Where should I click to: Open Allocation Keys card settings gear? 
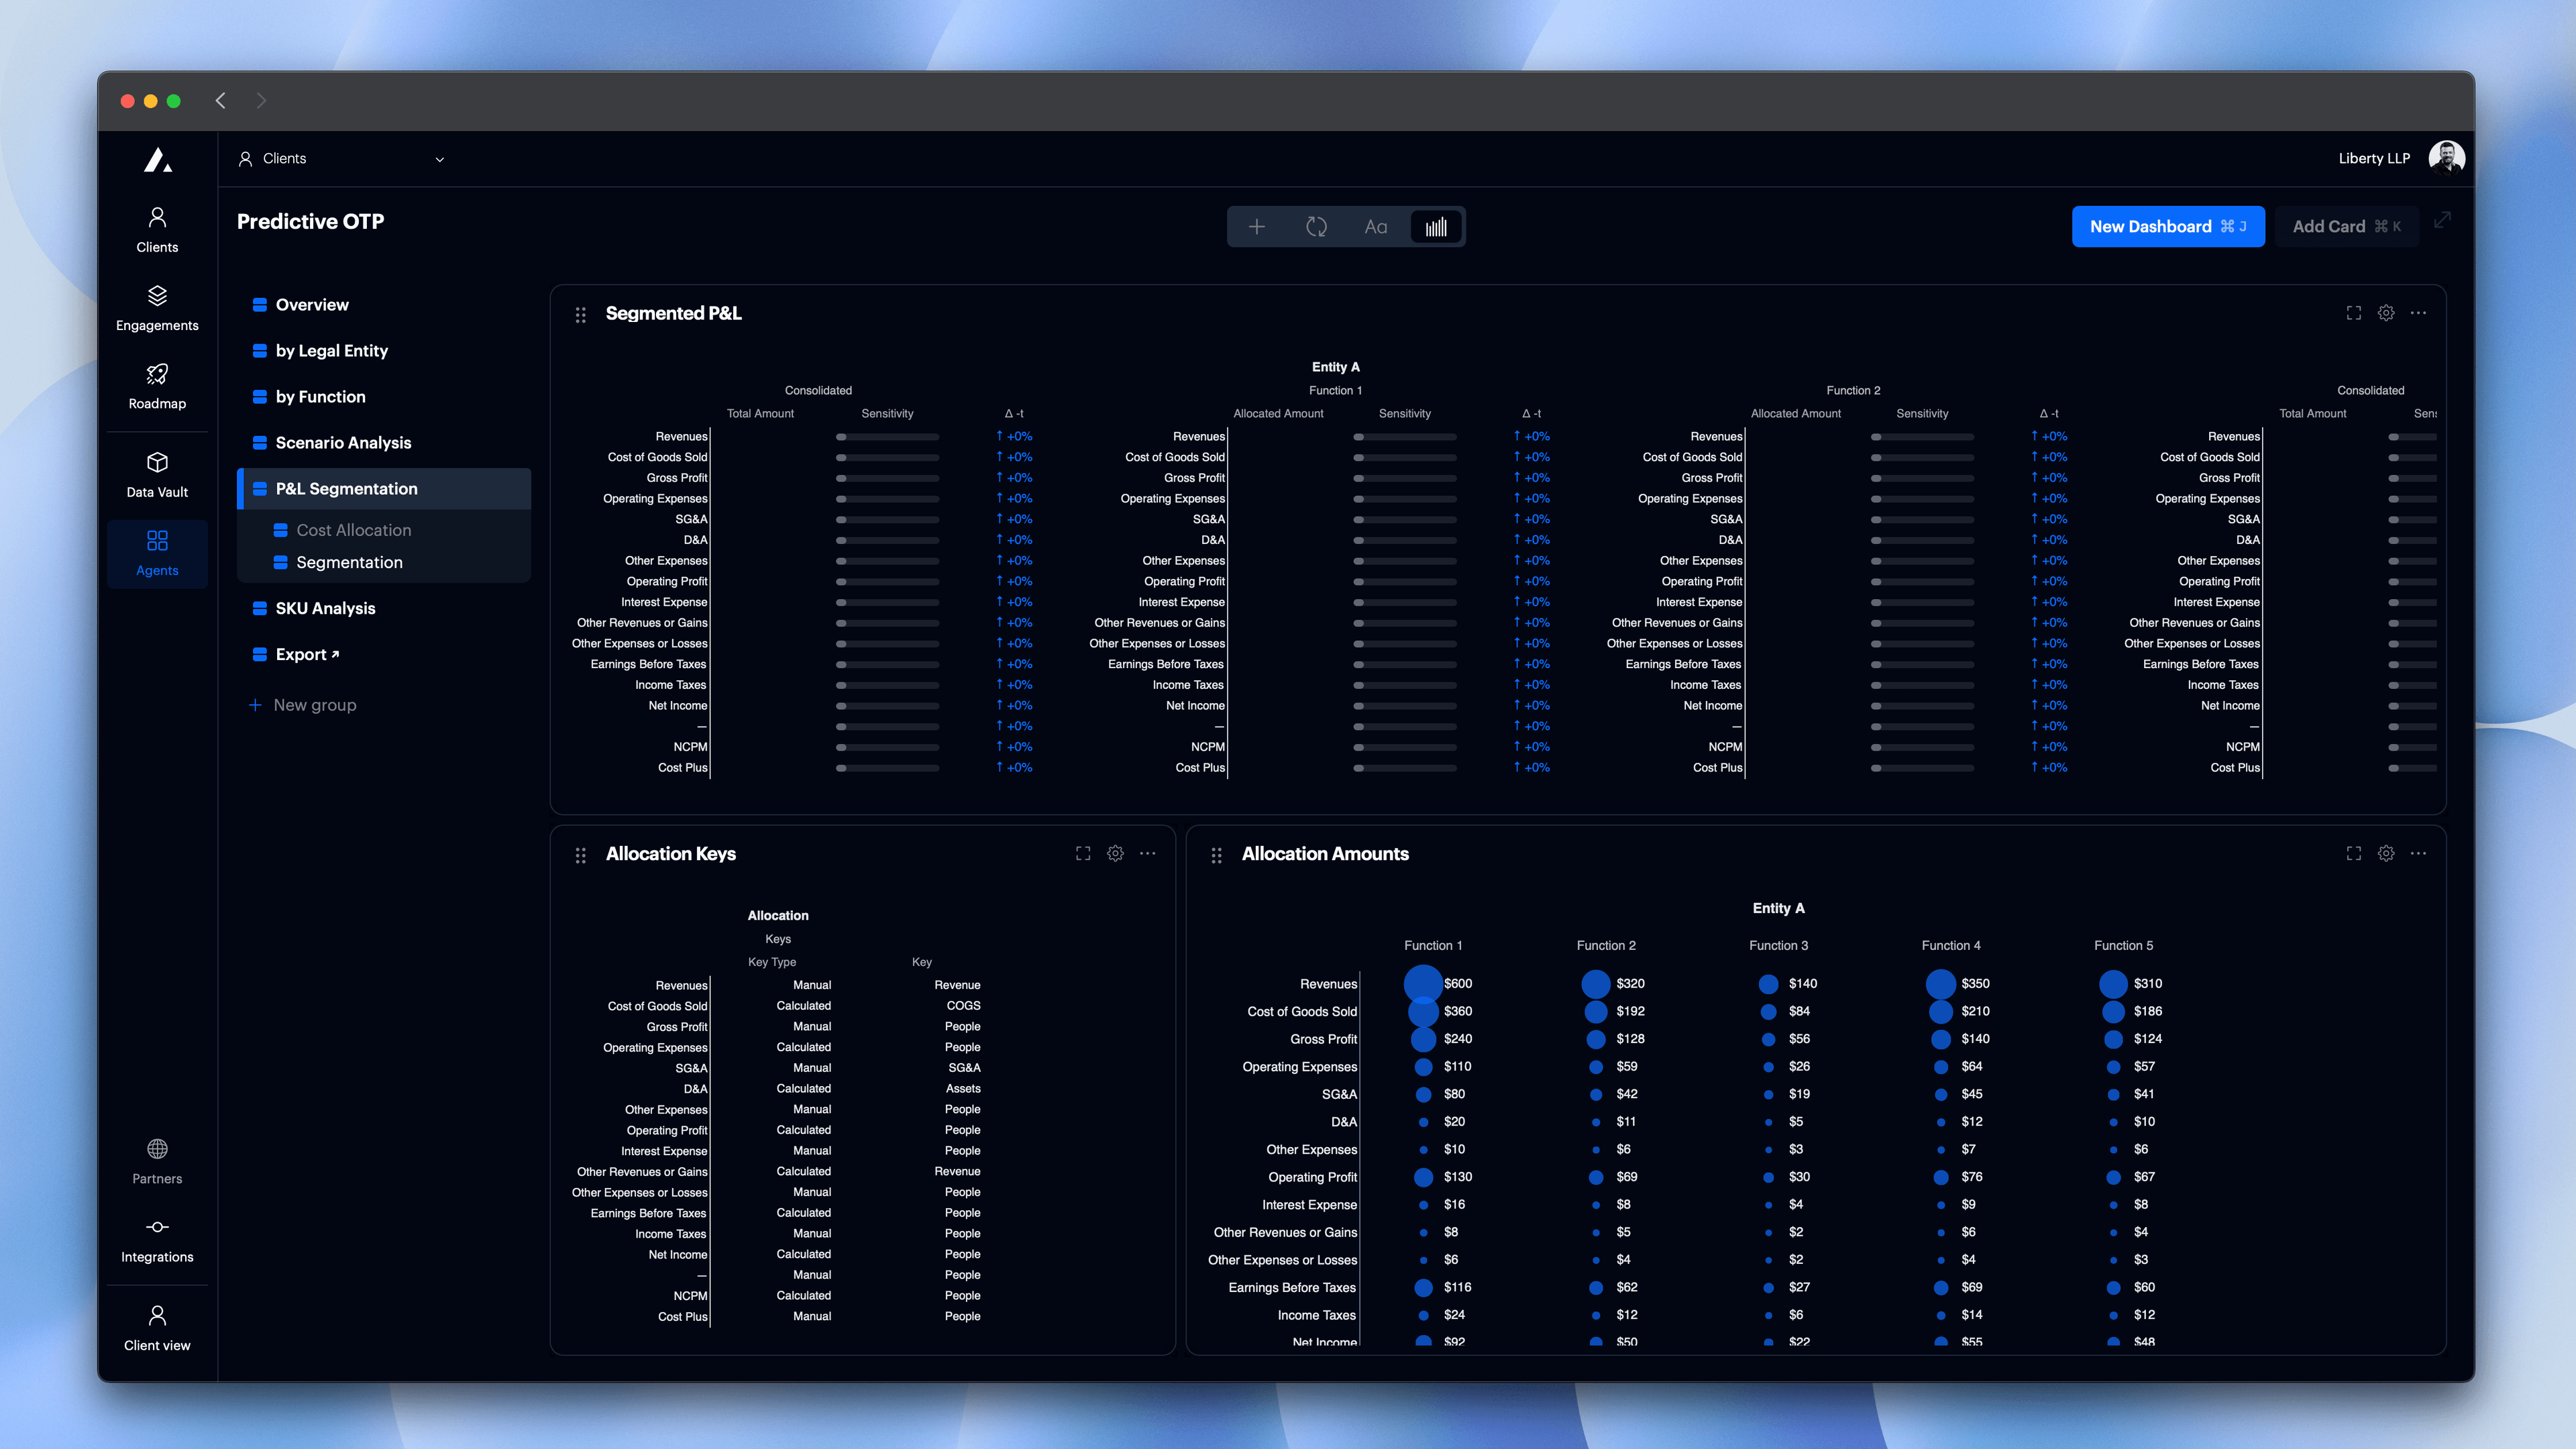(1115, 853)
